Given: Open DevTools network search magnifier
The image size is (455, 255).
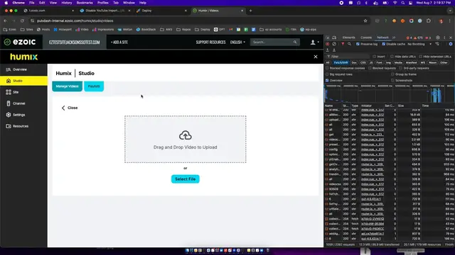Looking at the screenshot, I should (x=349, y=44).
